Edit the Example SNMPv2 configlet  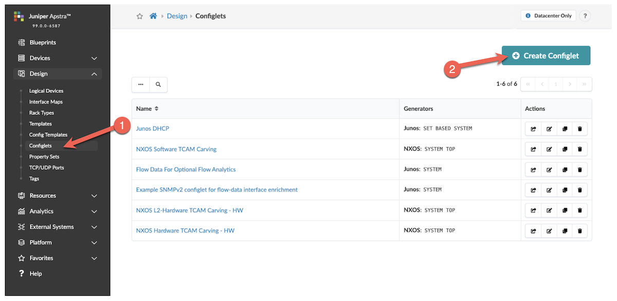[549, 190]
